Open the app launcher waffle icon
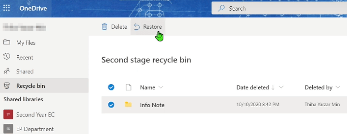347x134 pixels. [x=6, y=8]
